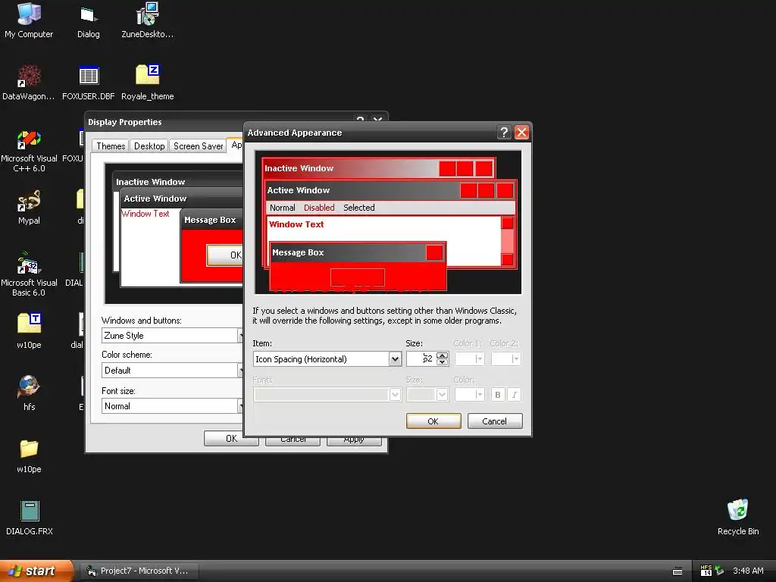The height and width of the screenshot is (582, 776).
Task: Select the Royale_theme zip folder icon
Action: (148, 83)
